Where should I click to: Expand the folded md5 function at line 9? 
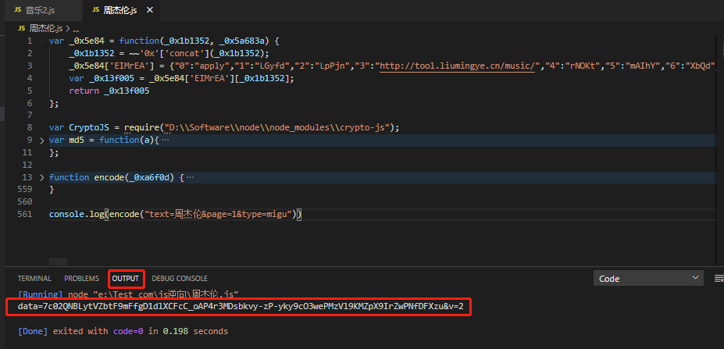pos(42,141)
